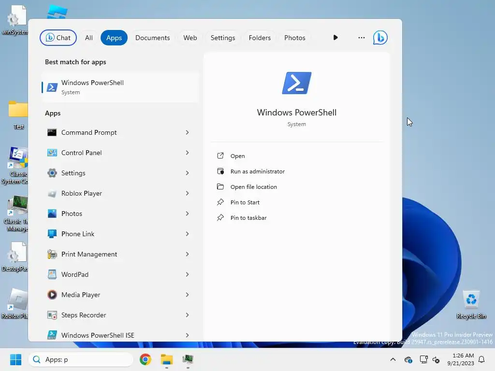Choose Pin to taskbar

click(297, 218)
